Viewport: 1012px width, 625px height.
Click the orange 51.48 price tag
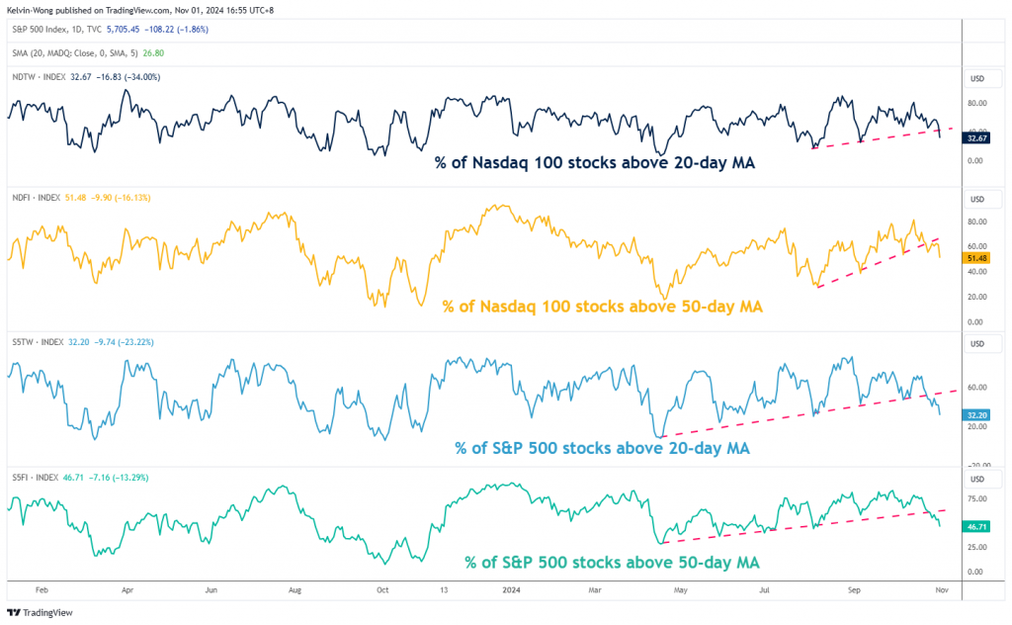point(977,258)
